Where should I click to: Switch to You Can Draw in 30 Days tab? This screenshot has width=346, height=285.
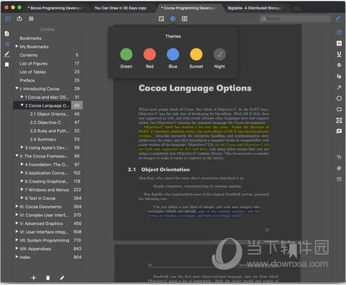coord(120,8)
